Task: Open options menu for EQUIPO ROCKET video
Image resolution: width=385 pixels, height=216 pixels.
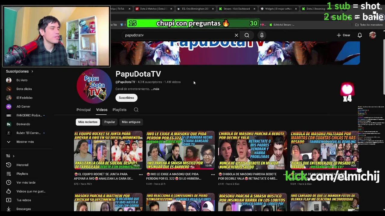Action: (140, 174)
